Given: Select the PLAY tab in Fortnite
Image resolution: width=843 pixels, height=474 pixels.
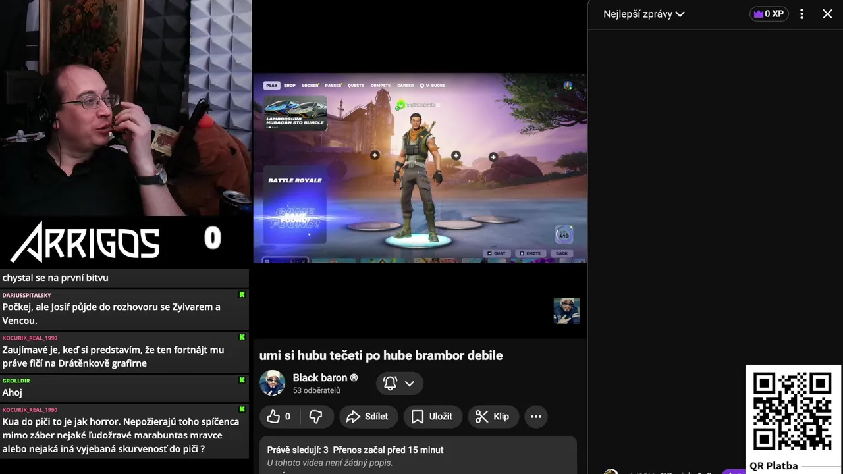Looking at the screenshot, I should tap(271, 86).
